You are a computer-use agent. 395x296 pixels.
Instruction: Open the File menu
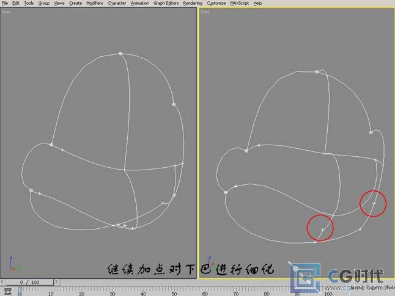coord(5,3)
